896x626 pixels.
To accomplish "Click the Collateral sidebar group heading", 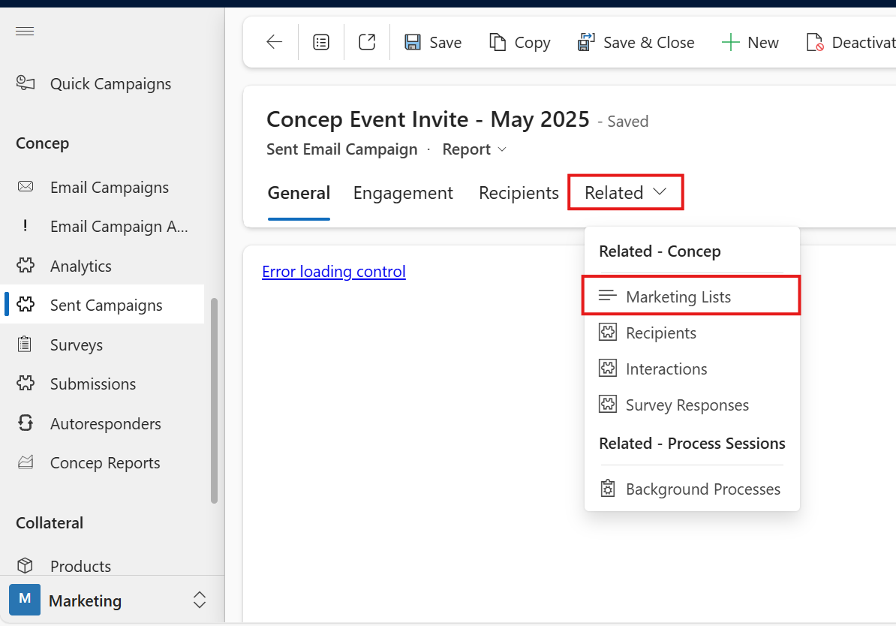I will [50, 522].
